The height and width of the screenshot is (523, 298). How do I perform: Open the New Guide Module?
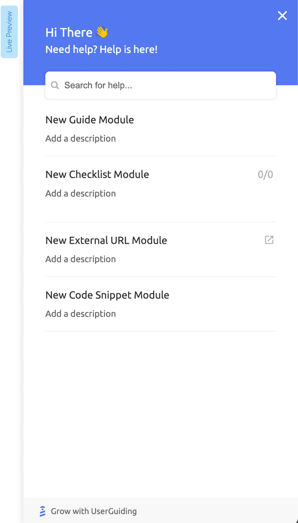pos(89,120)
